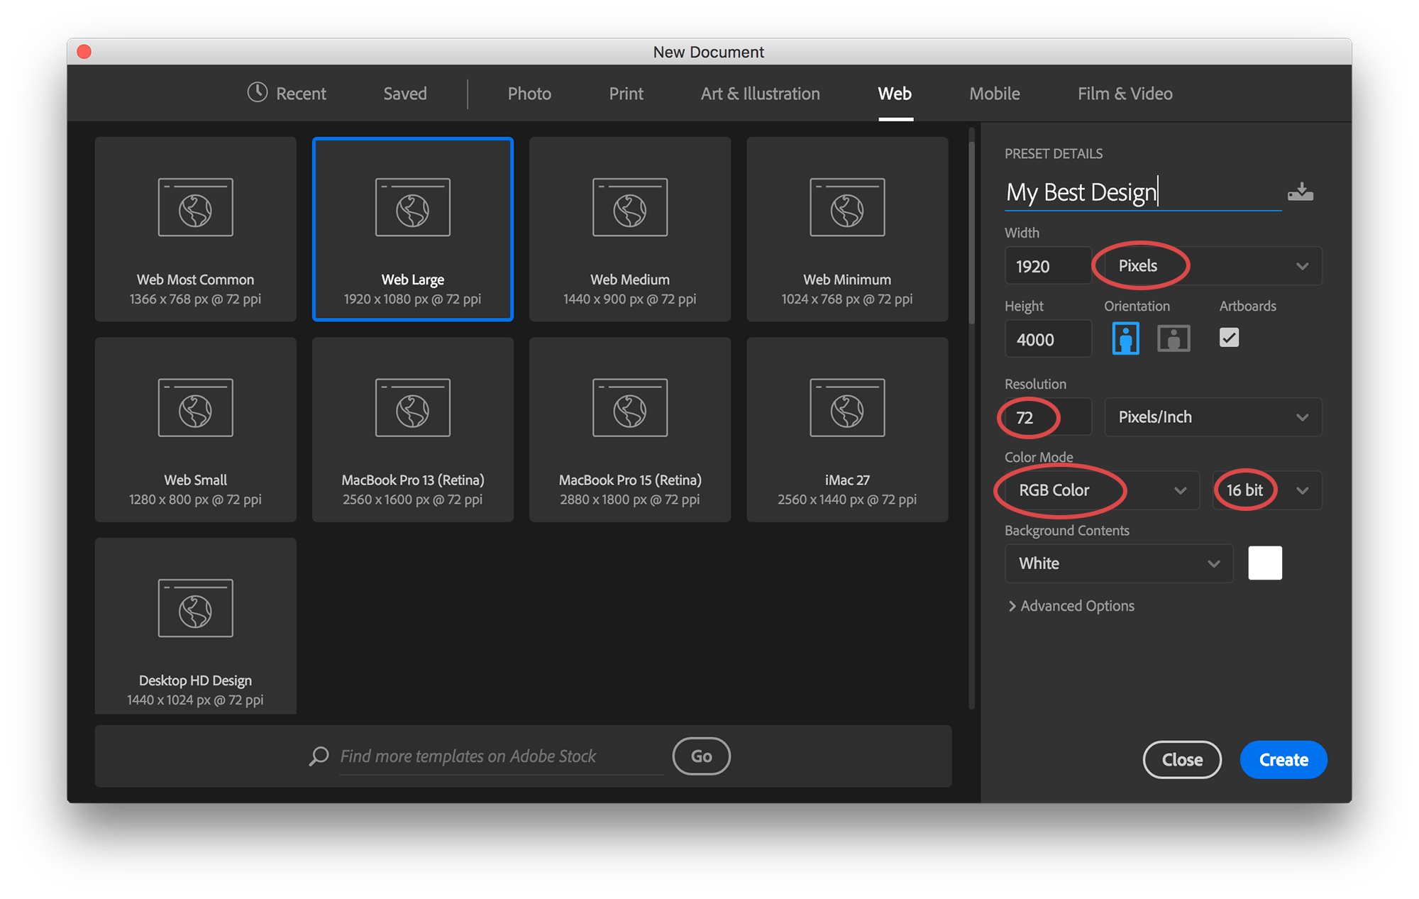
Task: Click the clock icon beside Recent
Action: click(257, 92)
